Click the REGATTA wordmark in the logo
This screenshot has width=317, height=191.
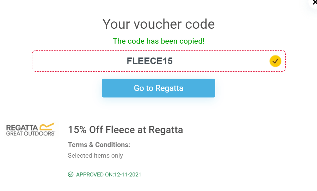tap(22, 128)
